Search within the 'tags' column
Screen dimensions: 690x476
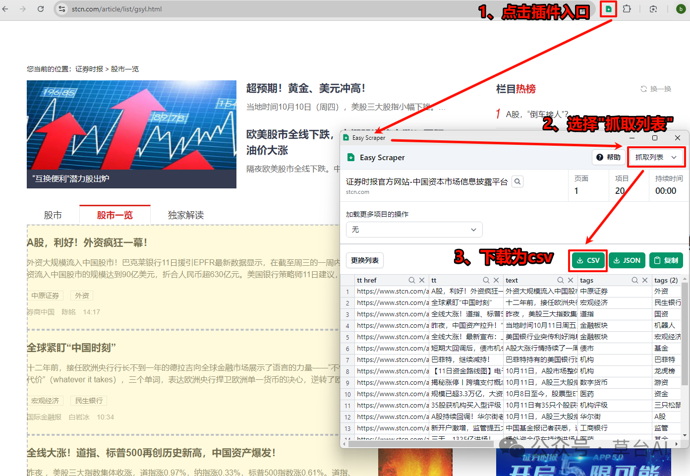pyautogui.click(x=635, y=280)
